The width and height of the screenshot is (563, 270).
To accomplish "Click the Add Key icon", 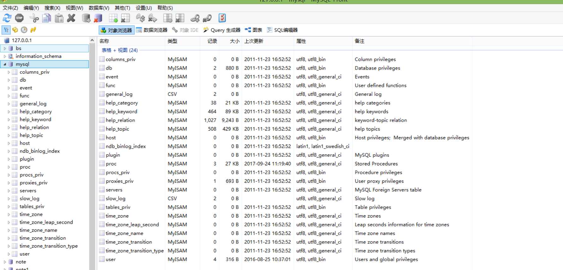I will 141,18.
